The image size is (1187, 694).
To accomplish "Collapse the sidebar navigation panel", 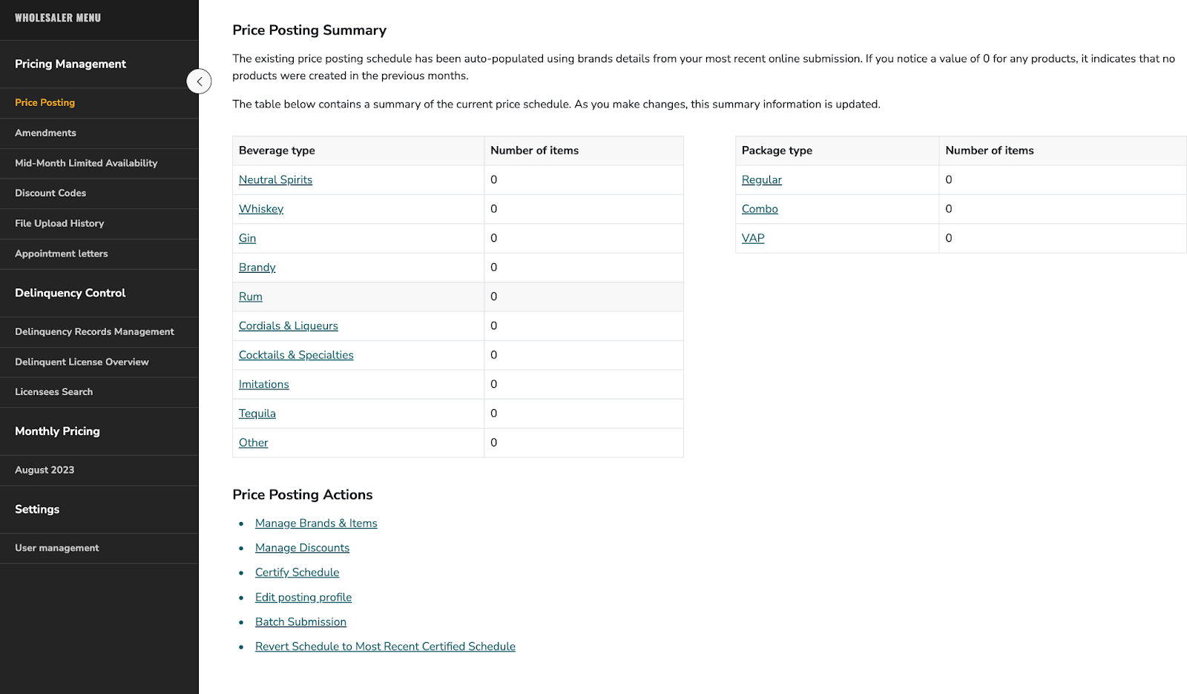I will click(199, 82).
